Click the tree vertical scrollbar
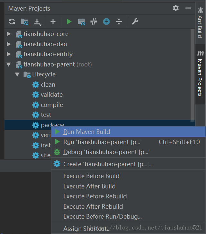This screenshot has height=234, width=206. (x=193, y=75)
